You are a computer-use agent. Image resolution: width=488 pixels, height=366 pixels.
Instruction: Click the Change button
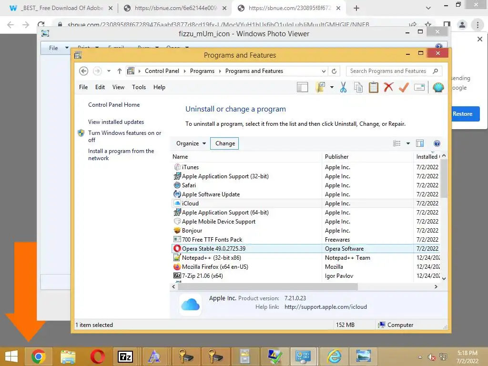point(225,143)
